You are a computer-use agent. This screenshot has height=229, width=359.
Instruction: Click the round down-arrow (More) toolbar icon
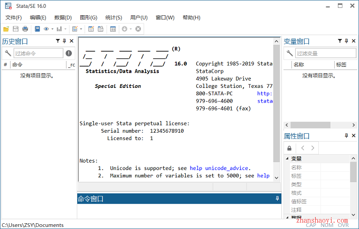(125, 29)
